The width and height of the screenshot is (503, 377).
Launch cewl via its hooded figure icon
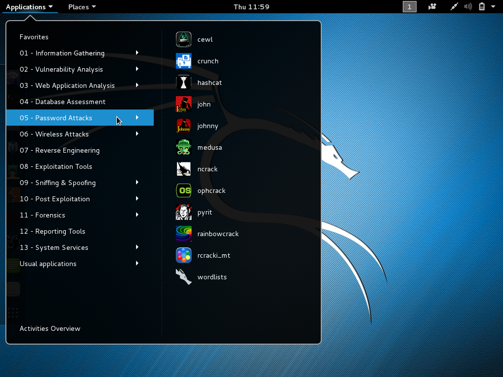[184, 39]
